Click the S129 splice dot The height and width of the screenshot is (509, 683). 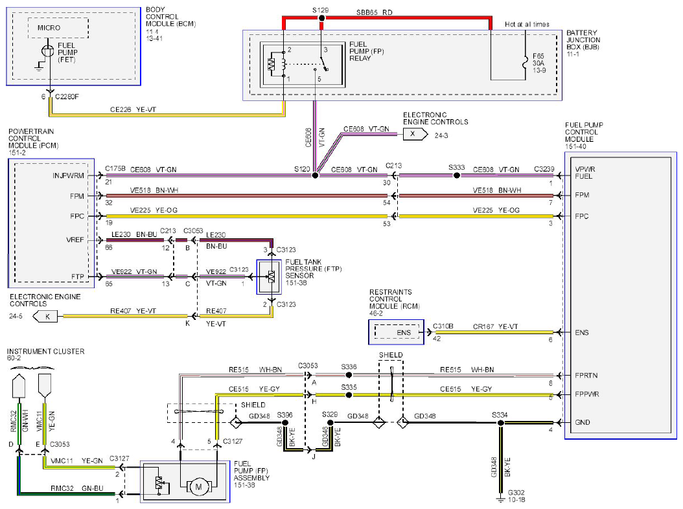click(x=321, y=18)
